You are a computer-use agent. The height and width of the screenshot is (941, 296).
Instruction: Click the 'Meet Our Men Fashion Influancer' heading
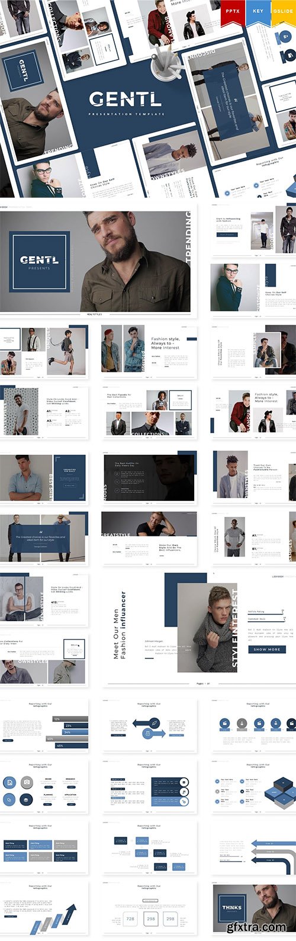[119, 625]
